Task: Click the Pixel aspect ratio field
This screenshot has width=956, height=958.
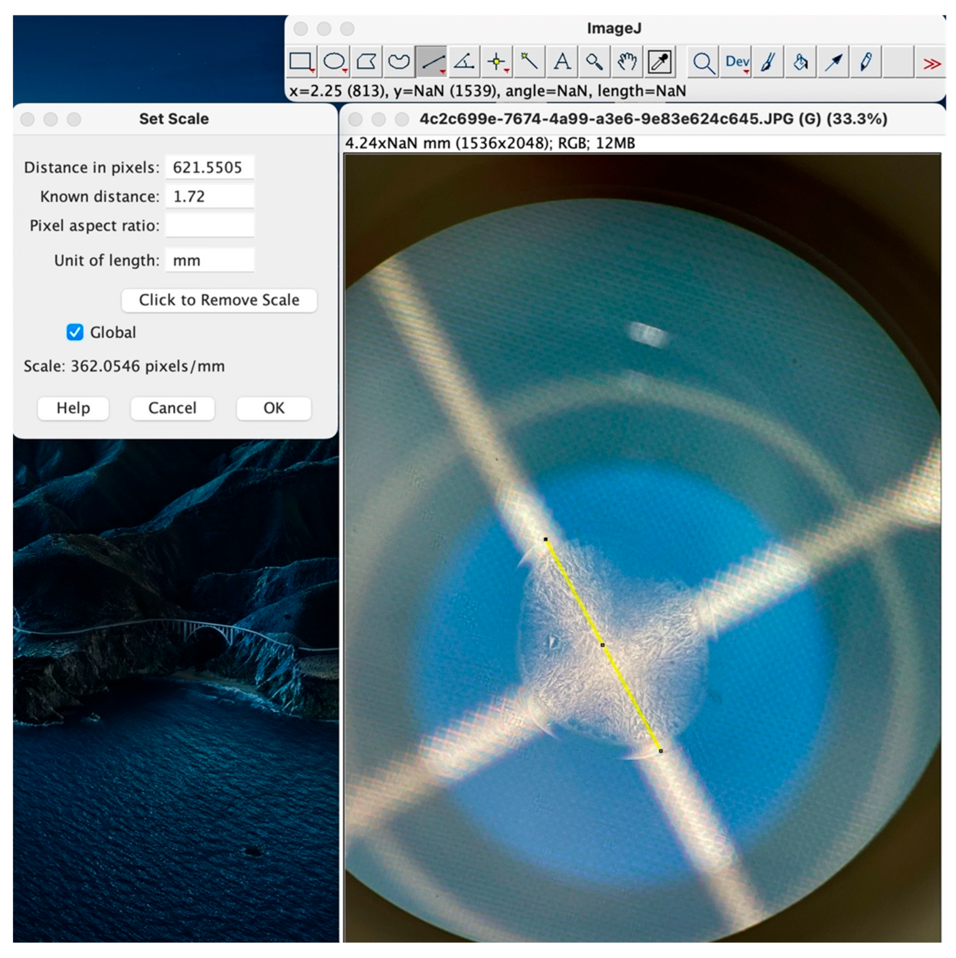Action: pos(210,225)
